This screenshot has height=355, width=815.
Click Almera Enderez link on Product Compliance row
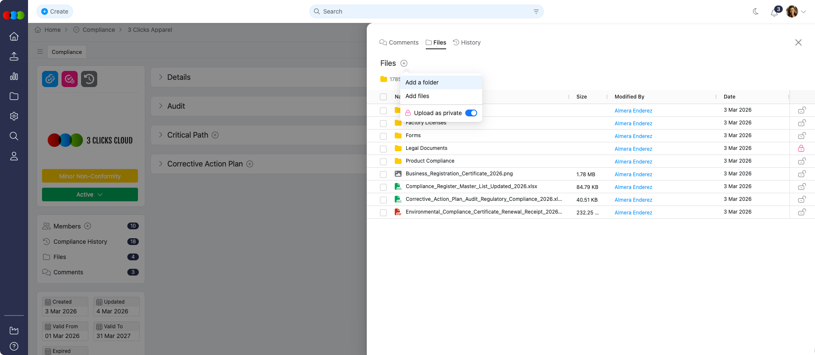tap(633, 161)
